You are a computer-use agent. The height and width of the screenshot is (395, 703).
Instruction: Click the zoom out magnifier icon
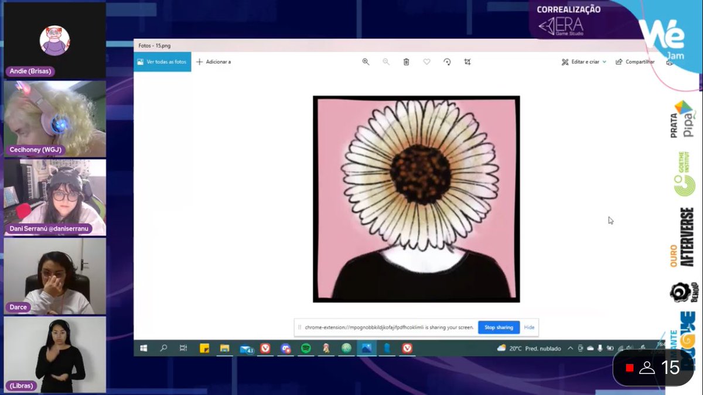coord(386,61)
